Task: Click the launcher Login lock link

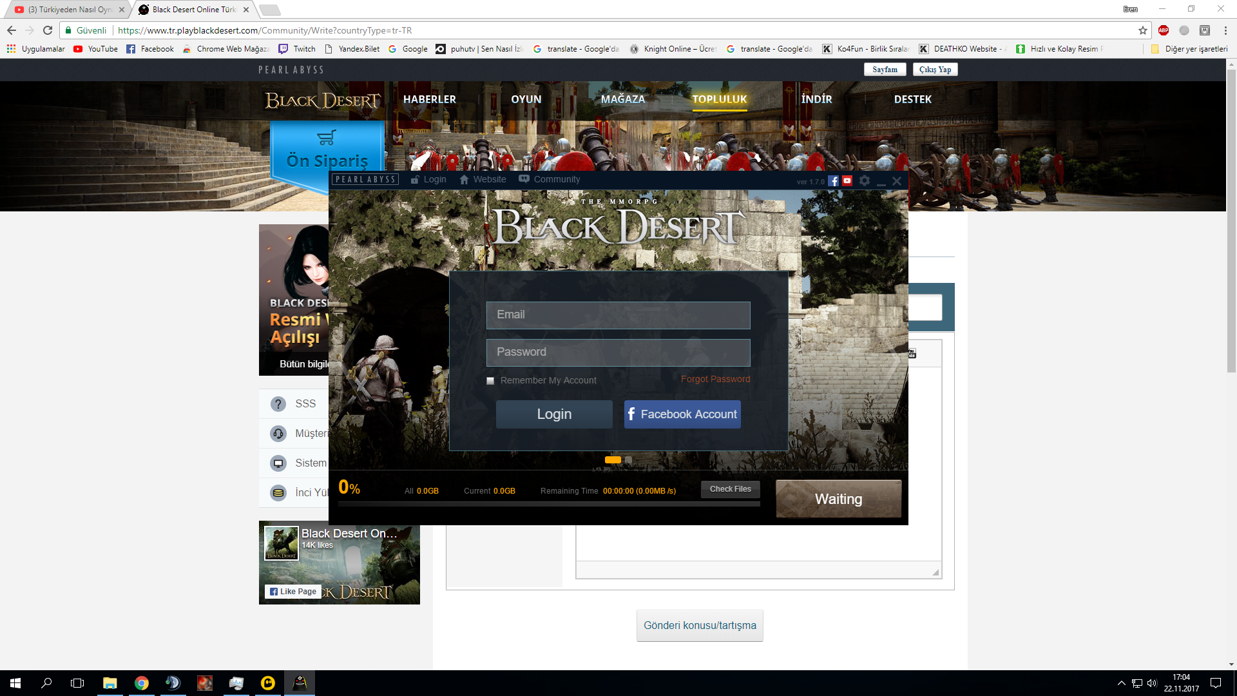Action: point(428,179)
